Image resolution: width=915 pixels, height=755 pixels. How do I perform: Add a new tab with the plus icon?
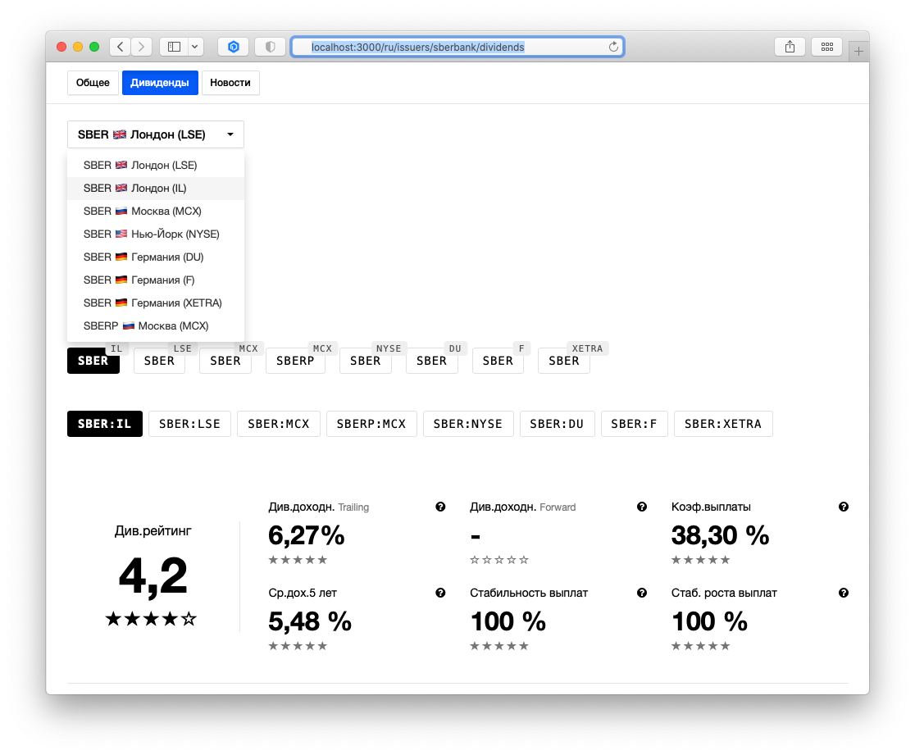pyautogui.click(x=858, y=52)
